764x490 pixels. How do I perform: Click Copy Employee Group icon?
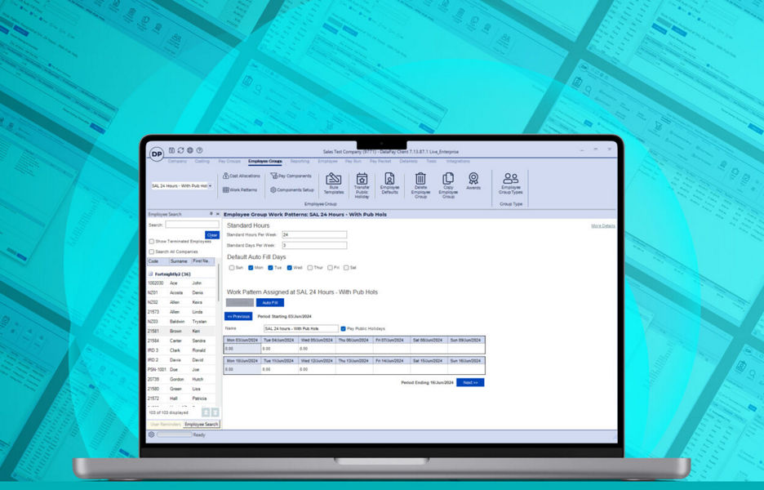pyautogui.click(x=448, y=185)
